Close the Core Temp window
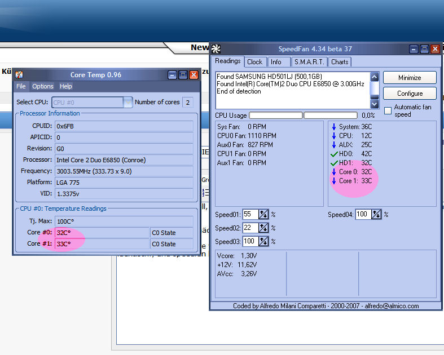 coord(194,75)
